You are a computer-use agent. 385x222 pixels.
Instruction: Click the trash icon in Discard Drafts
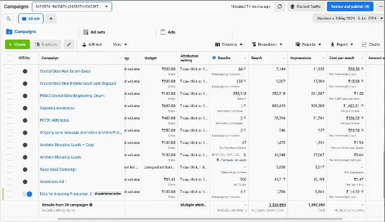tap(292, 7)
